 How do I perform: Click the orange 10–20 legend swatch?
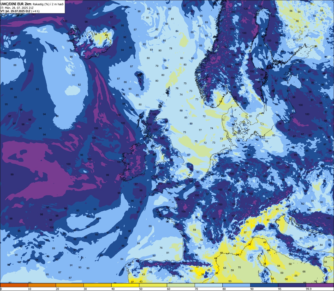42,285
